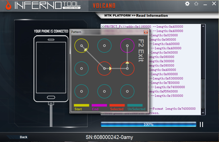Click the YOUR PHONE IS CONNECTED text

51,31
